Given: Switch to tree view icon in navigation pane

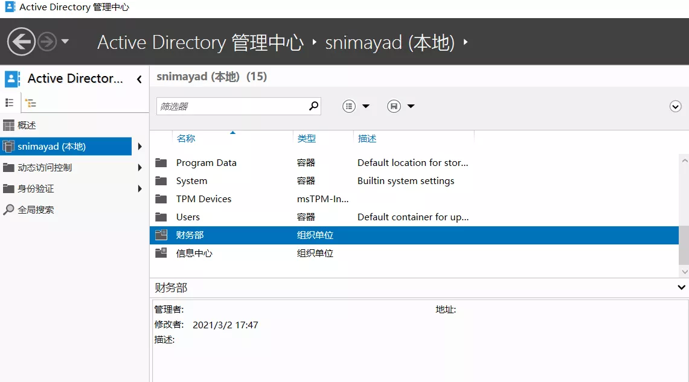Looking at the screenshot, I should click(30, 103).
